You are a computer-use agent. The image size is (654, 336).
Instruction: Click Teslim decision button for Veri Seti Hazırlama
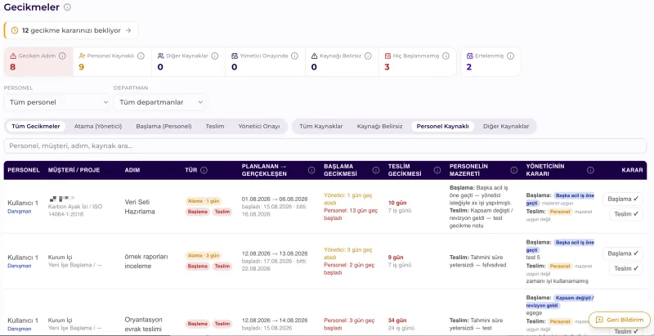[626, 214]
